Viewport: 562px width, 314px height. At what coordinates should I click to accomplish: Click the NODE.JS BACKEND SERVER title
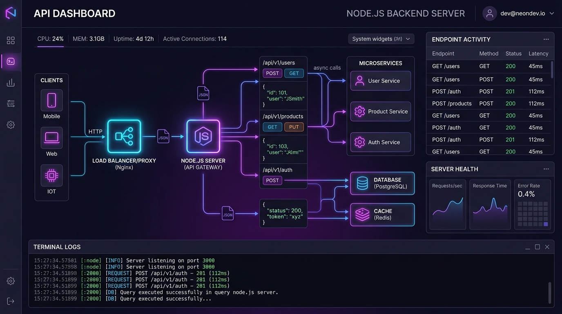click(406, 13)
